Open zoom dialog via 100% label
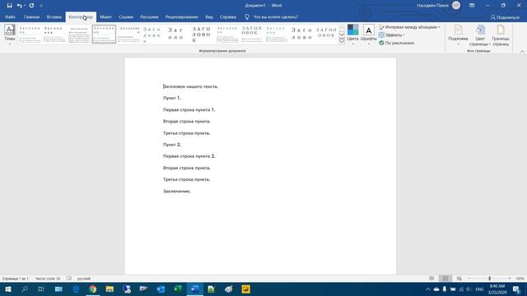Image resolution: width=527 pixels, height=296 pixels. 520,279
